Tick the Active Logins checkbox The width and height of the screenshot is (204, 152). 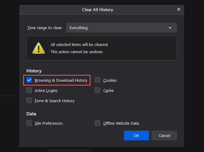point(29,90)
